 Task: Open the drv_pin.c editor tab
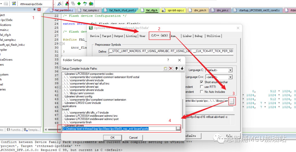[x=220, y=10]
